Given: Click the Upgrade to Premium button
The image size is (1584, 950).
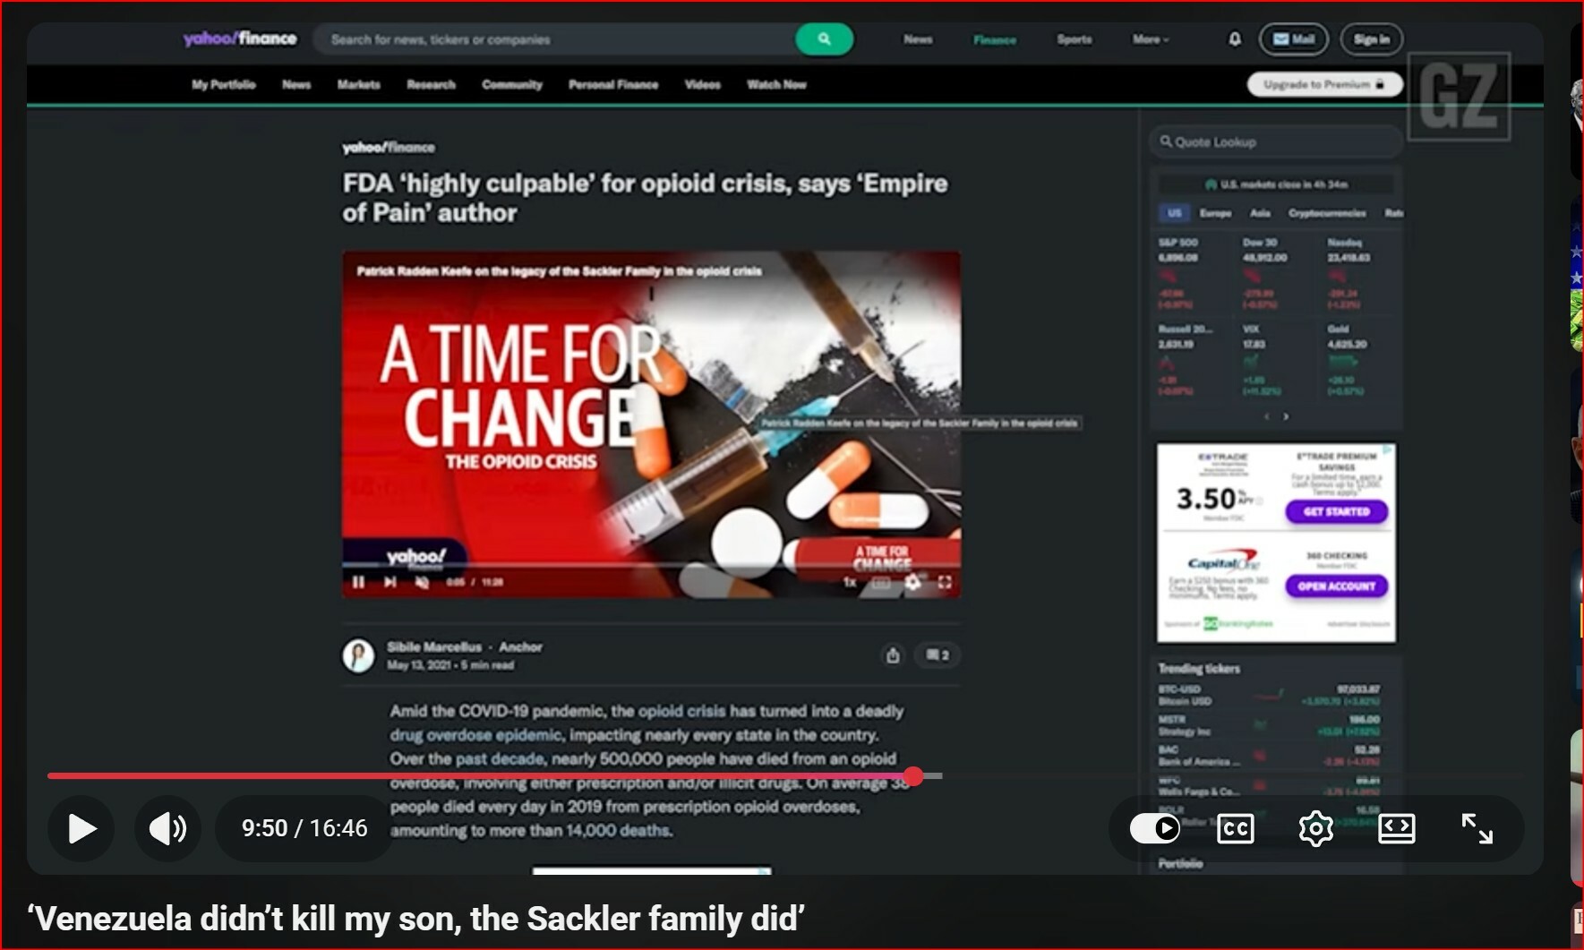Looking at the screenshot, I should (x=1323, y=84).
